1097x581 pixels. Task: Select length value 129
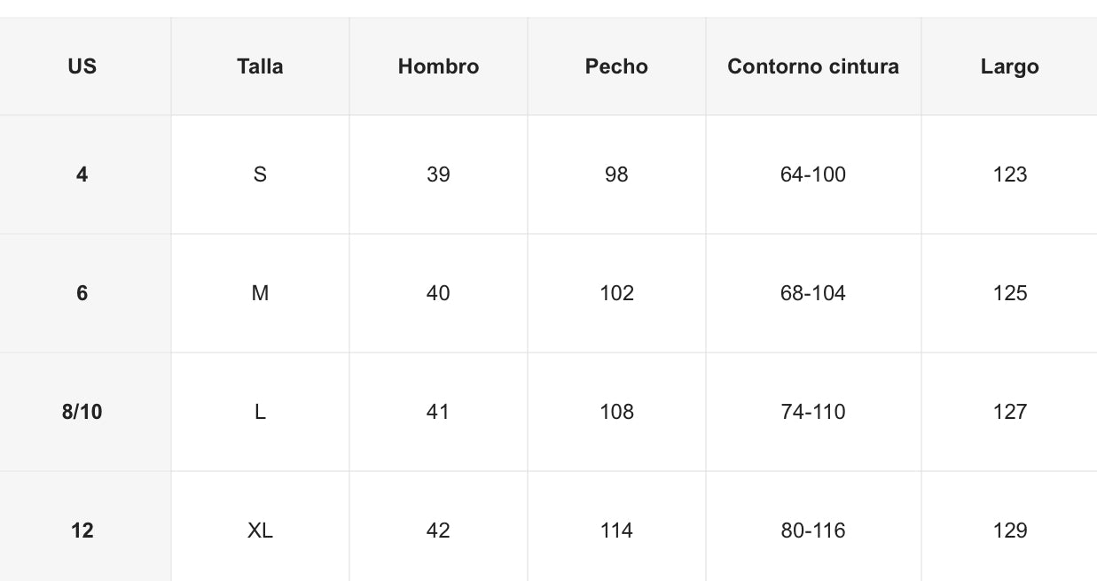pyautogui.click(x=1009, y=531)
